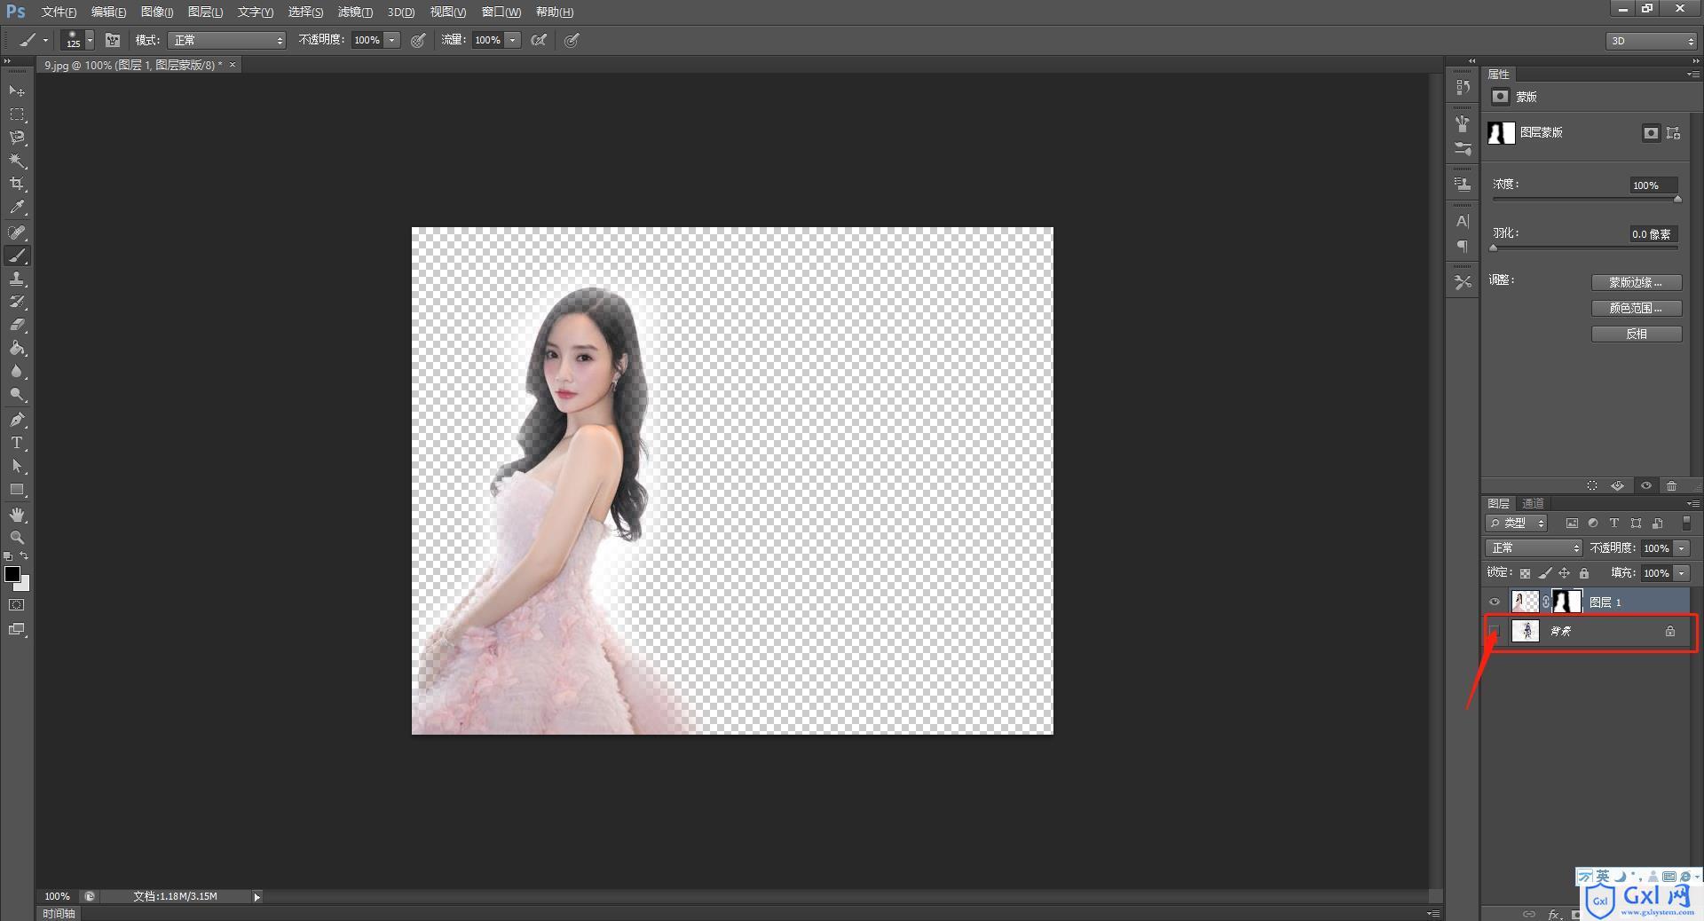Select the Brush tool in toolbox
This screenshot has width=1704, height=921.
(x=17, y=256)
